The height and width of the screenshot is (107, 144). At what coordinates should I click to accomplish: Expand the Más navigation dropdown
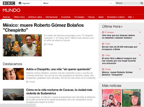pyautogui.click(x=131, y=17)
